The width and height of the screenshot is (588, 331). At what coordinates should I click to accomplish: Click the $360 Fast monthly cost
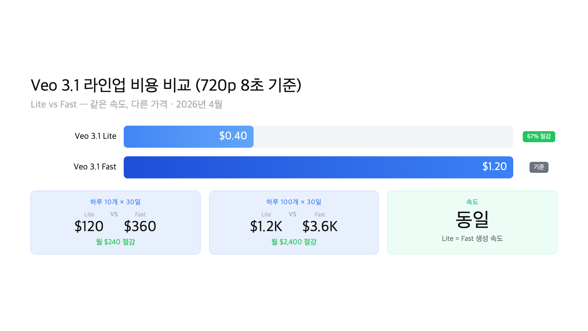click(140, 226)
